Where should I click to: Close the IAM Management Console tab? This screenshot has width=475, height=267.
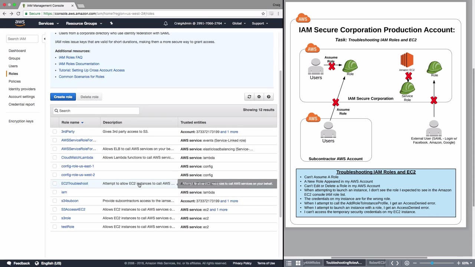(x=72, y=6)
